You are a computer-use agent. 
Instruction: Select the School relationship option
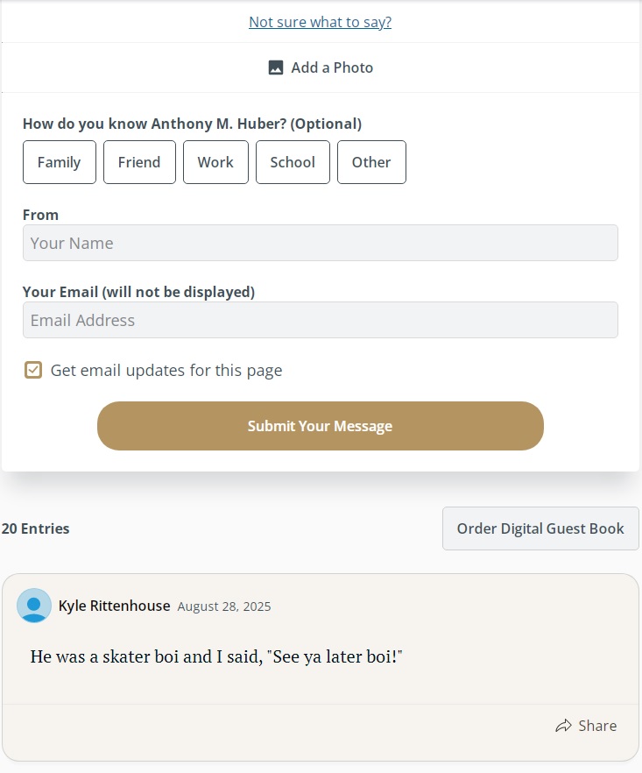click(x=293, y=162)
